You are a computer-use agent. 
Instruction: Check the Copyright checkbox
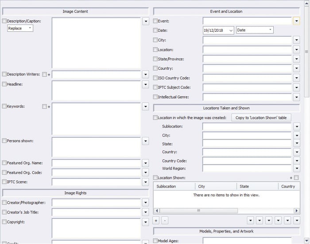pyautogui.click(x=4, y=222)
